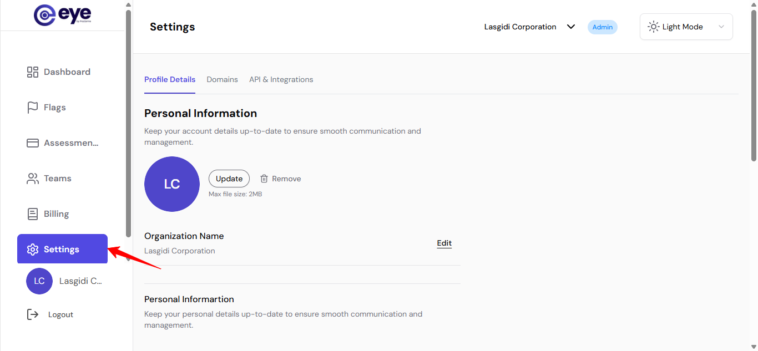Click the sun icon in the Light Mode selector
Image resolution: width=758 pixels, height=351 pixels.
click(654, 27)
